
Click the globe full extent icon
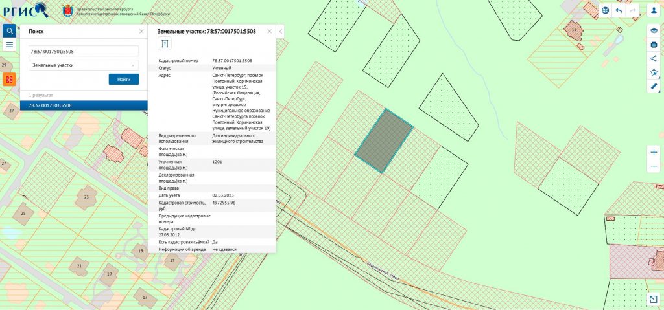click(606, 10)
